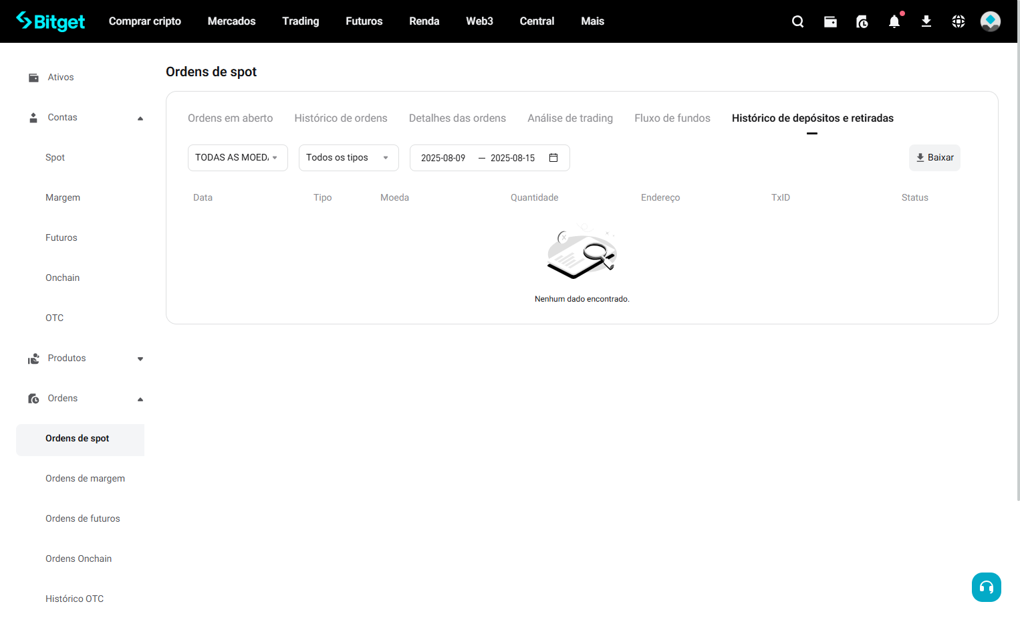
Task: Collapse the Ordens section arrow
Action: click(x=140, y=399)
